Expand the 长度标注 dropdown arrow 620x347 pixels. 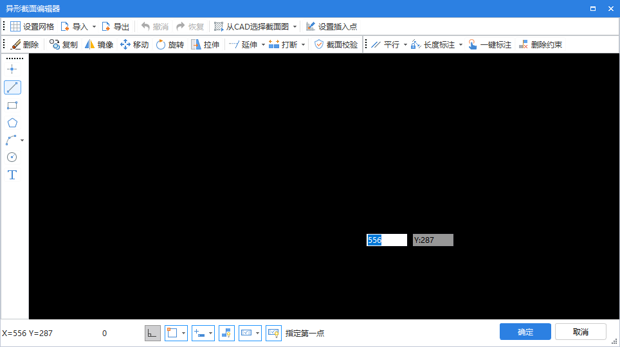(460, 44)
